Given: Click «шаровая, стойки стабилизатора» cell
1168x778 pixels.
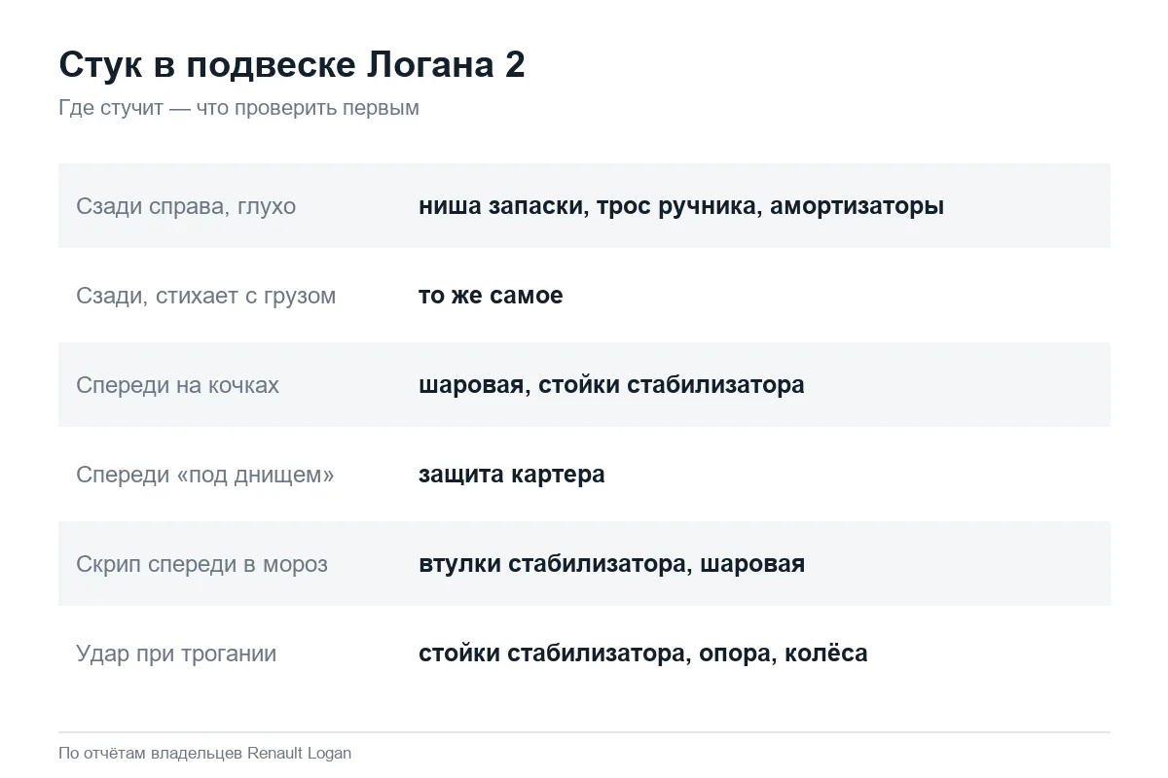Looking at the screenshot, I should [611, 385].
